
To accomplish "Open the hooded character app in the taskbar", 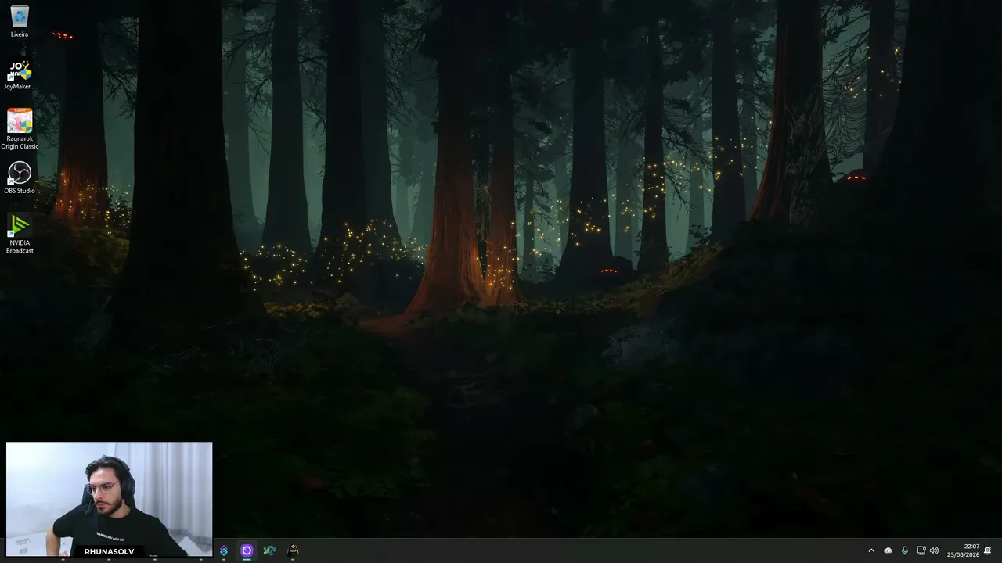I will 293,550.
